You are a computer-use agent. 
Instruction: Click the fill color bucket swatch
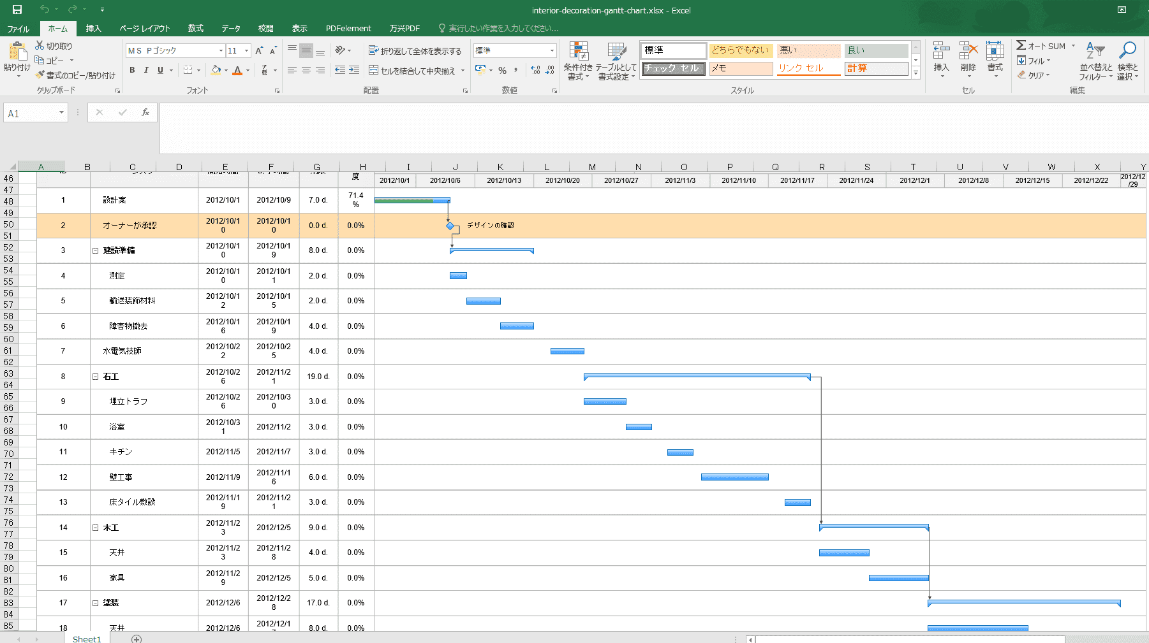[216, 70]
